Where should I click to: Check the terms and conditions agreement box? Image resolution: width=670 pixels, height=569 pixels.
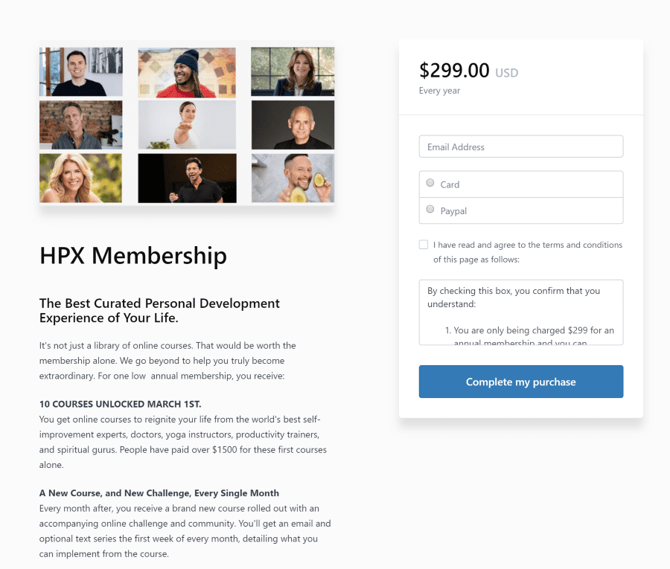pyautogui.click(x=424, y=245)
